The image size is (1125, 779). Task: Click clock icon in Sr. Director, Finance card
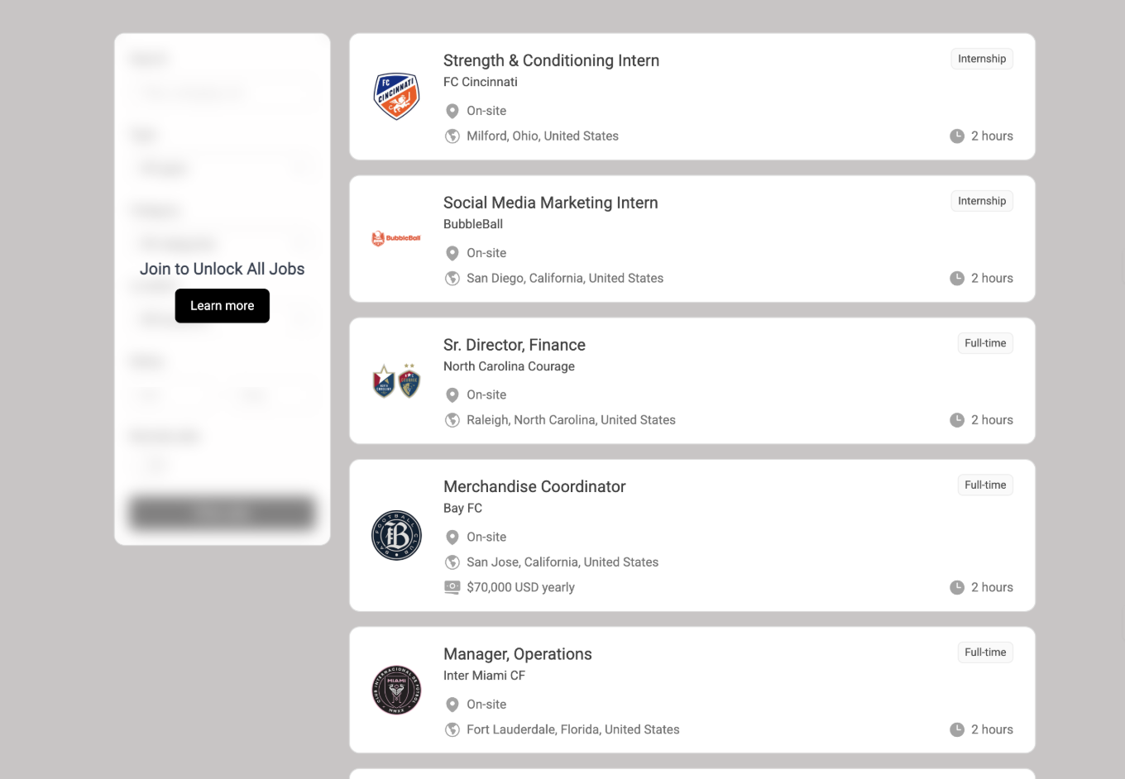point(957,420)
